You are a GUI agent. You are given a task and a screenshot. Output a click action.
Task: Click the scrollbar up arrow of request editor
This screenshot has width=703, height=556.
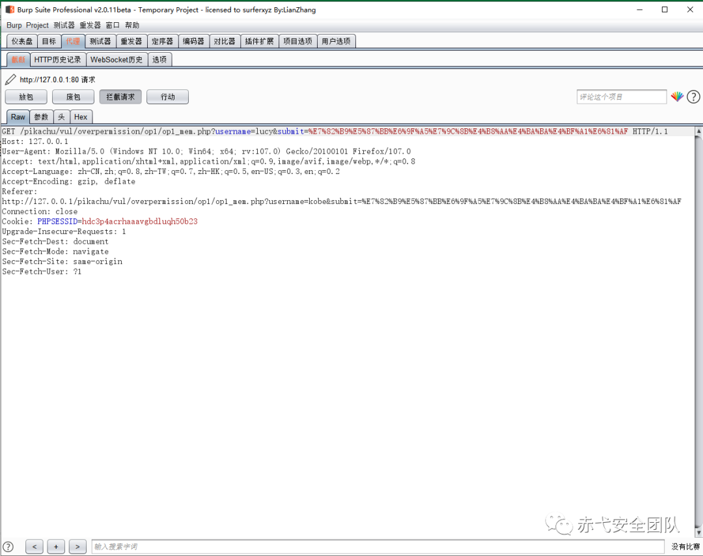[x=698, y=131]
